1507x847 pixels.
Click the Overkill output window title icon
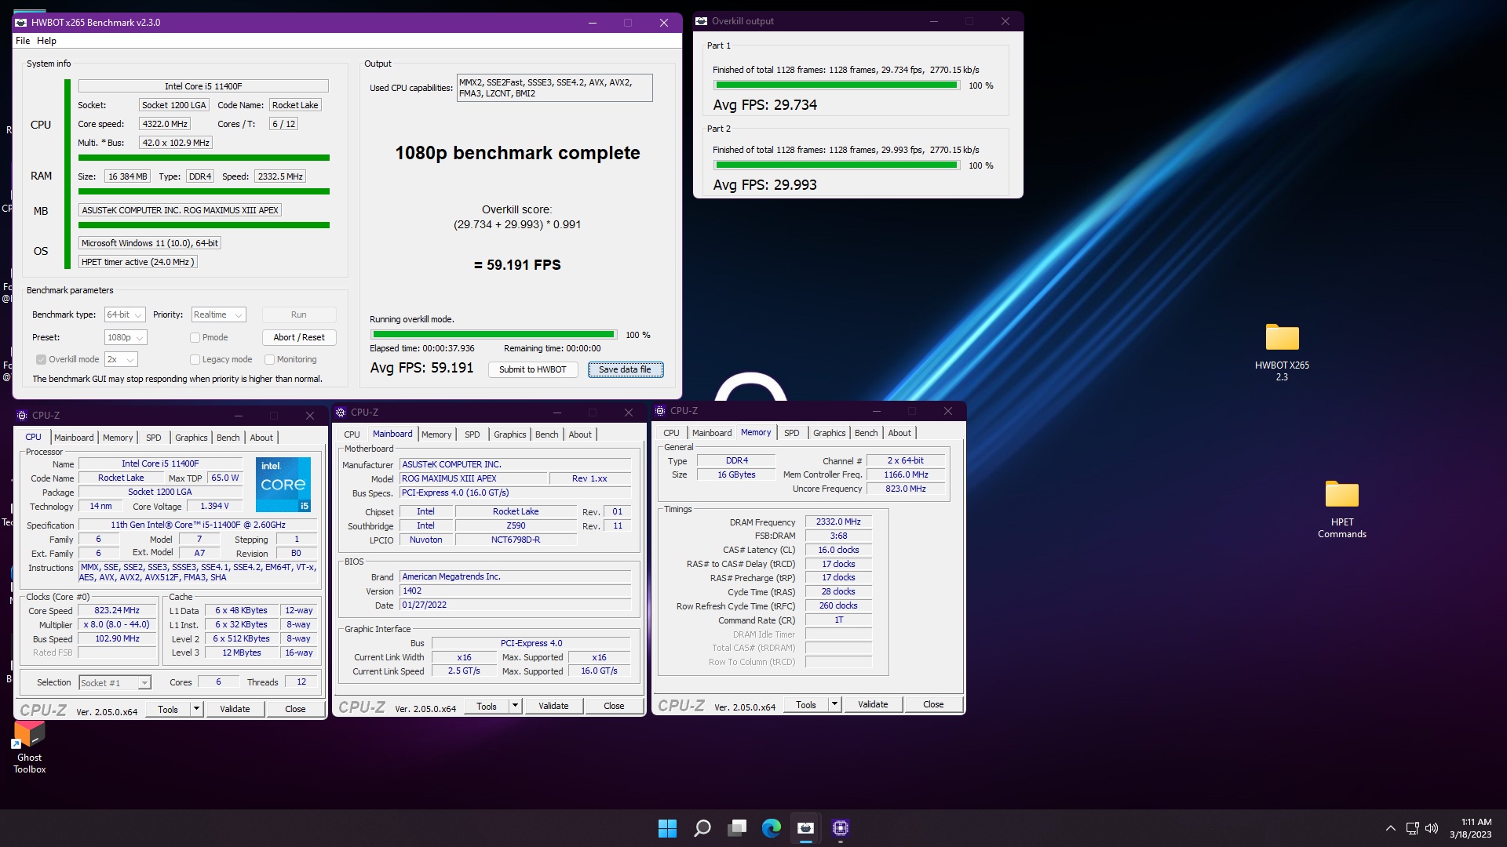pyautogui.click(x=702, y=21)
